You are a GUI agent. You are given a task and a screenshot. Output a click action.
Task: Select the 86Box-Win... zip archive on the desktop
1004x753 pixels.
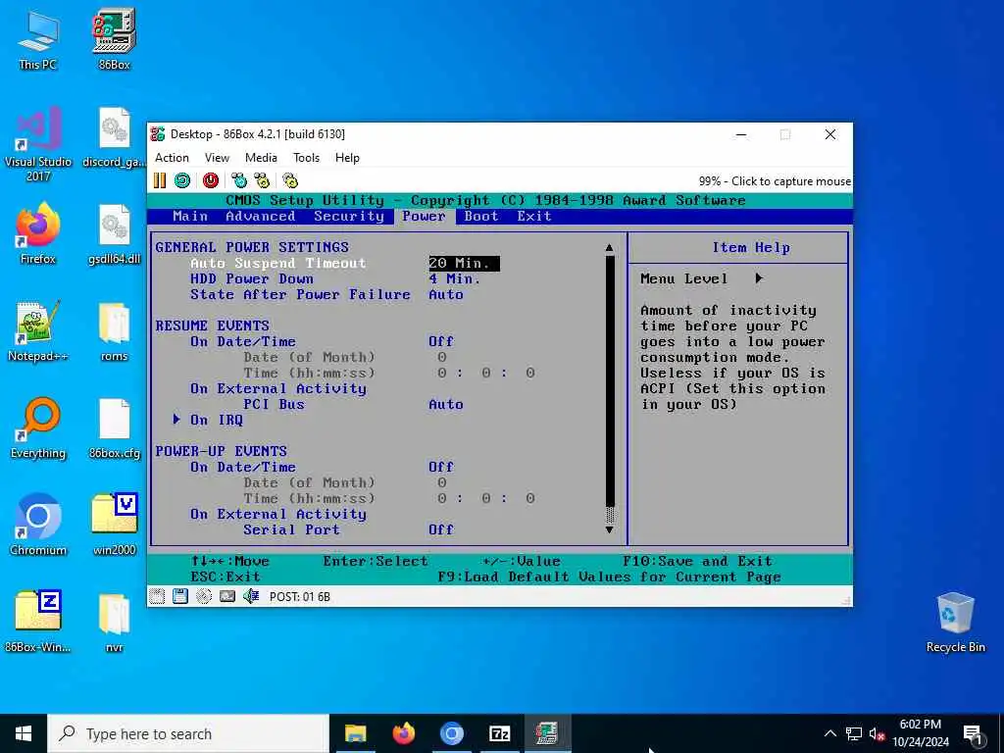tap(38, 623)
